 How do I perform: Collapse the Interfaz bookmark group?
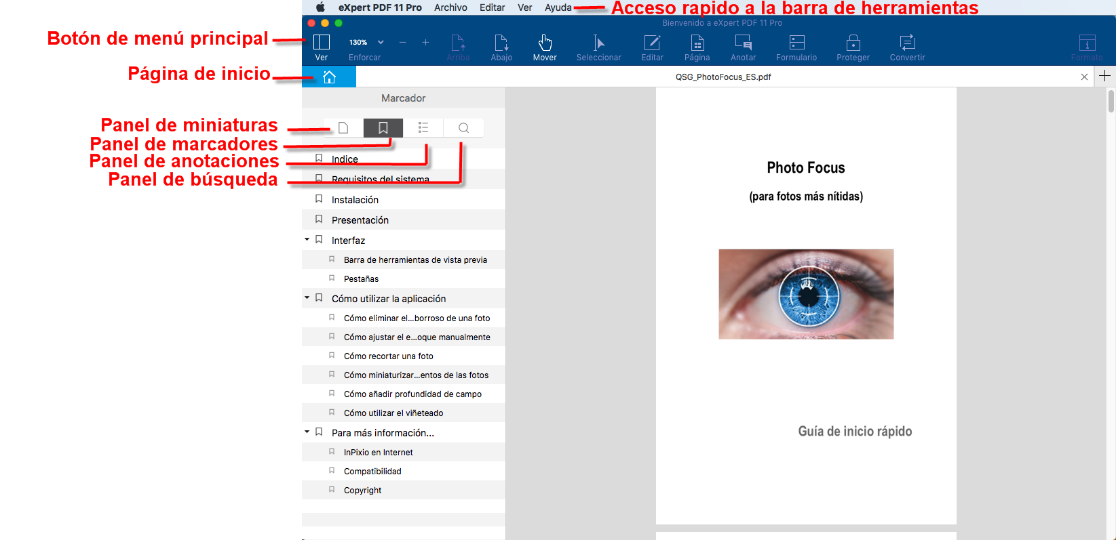pos(307,240)
